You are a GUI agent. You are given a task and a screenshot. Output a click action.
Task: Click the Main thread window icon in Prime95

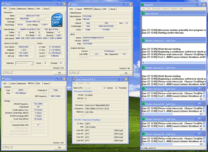click(143, 14)
